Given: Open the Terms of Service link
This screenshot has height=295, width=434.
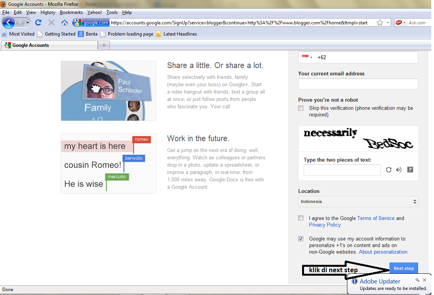Looking at the screenshot, I should [x=376, y=218].
